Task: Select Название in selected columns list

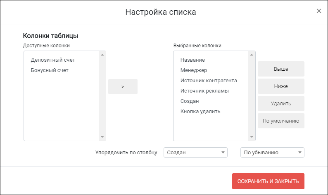Action: tap(193, 60)
